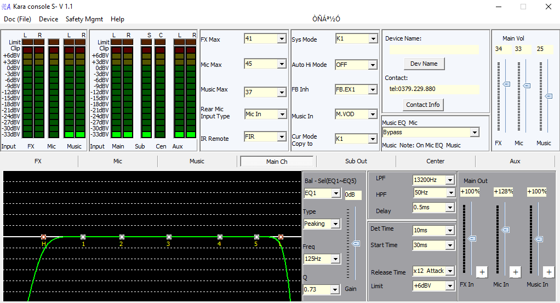This screenshot has height=303, width=560.
Task: Click the Contact Info button
Action: coord(423,105)
